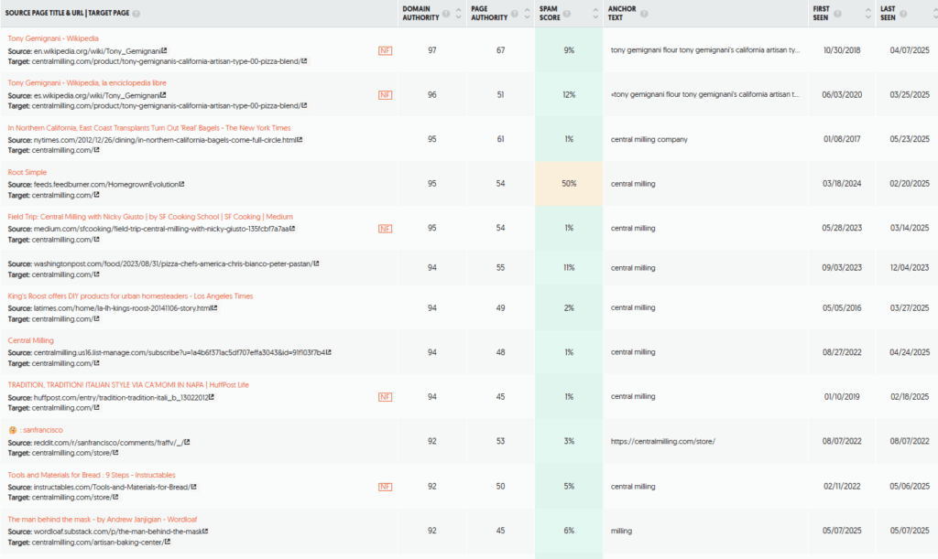Select anchor text 'central milling company'

click(x=649, y=140)
